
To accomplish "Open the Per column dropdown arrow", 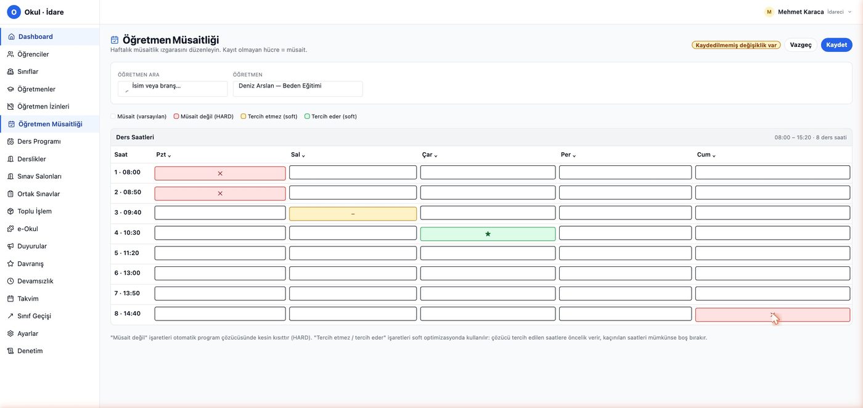I will (574, 156).
